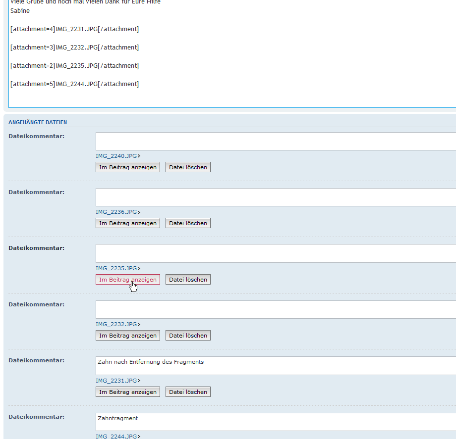Delete the attached file IMG_2231.JPG

click(188, 392)
